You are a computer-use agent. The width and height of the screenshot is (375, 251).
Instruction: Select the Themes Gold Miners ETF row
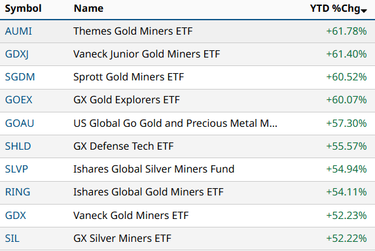(x=187, y=31)
